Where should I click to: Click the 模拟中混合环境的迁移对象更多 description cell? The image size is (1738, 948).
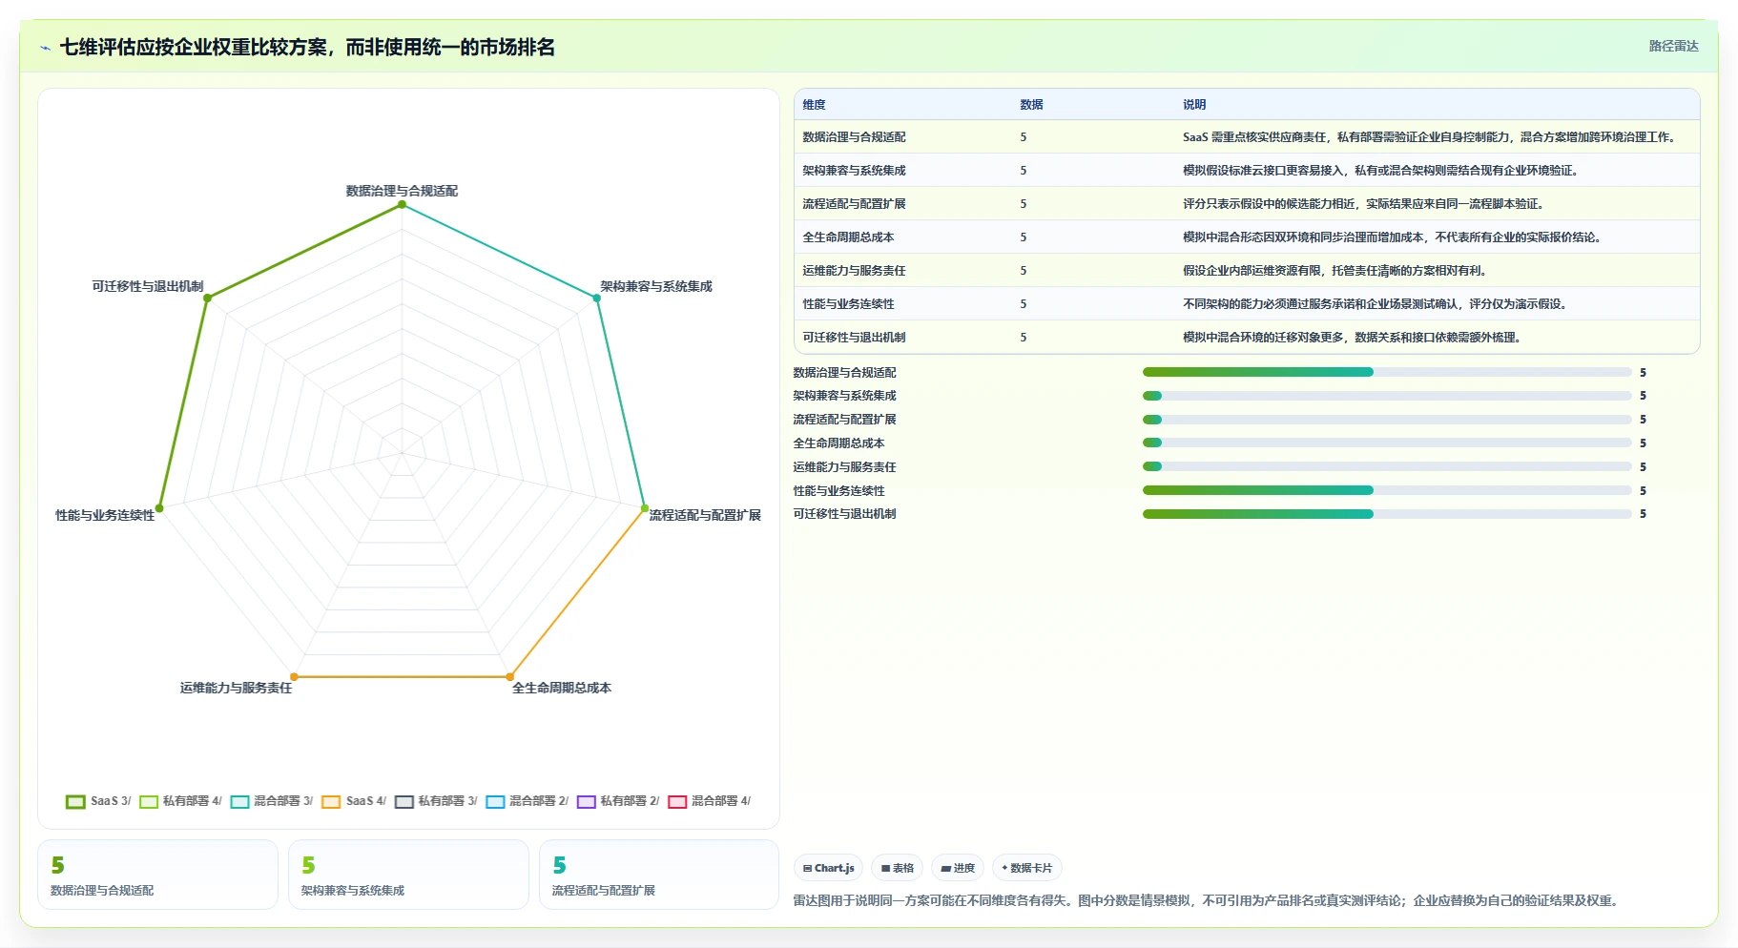(x=1353, y=338)
